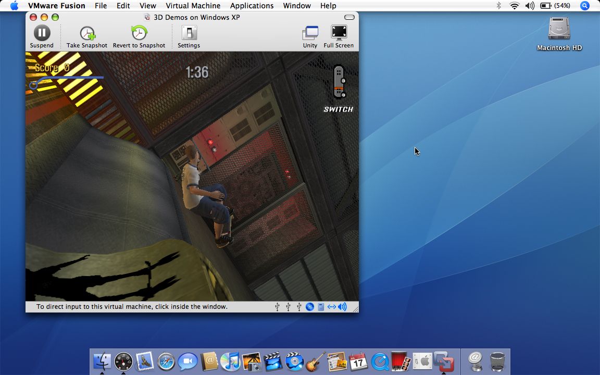Click the VMware Fusion Dock icon
600x375 pixels.
[x=444, y=361]
